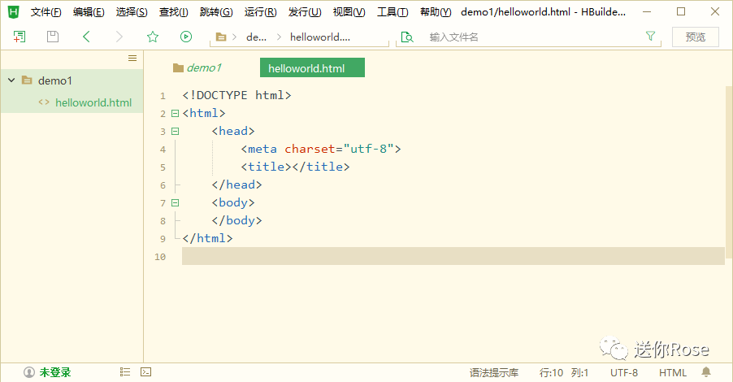
Task: Save the file with floppy disk icon
Action: [53, 37]
